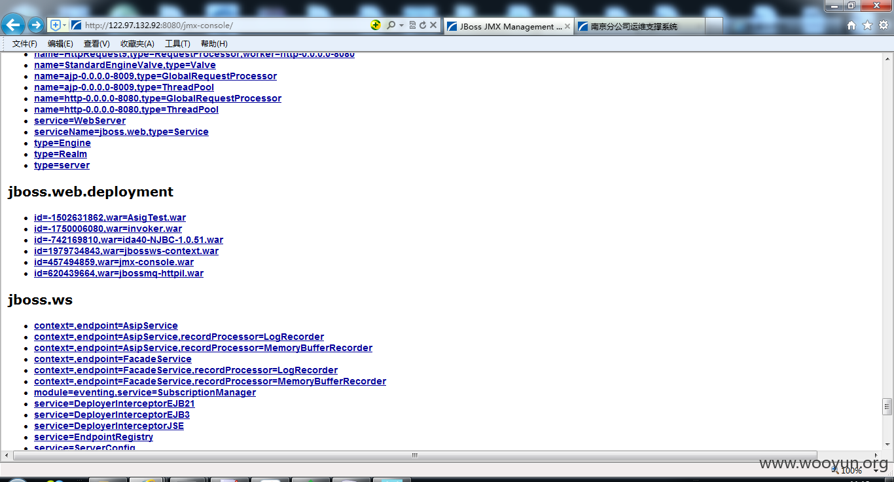
Task: Switch to the 南京分公司运维支撑系统 tab
Action: point(639,27)
